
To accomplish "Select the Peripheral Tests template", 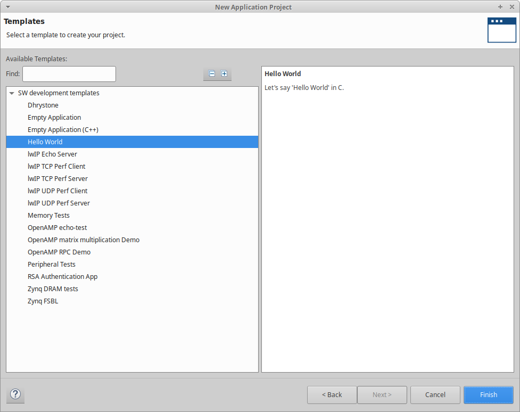I will pos(52,265).
